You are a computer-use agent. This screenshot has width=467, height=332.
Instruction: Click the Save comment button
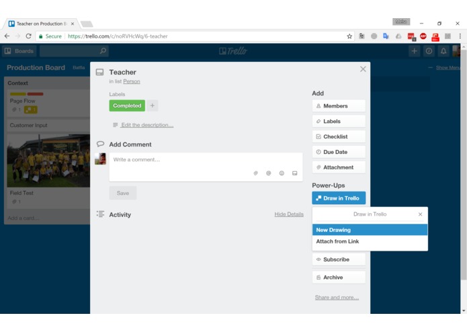pos(123,194)
